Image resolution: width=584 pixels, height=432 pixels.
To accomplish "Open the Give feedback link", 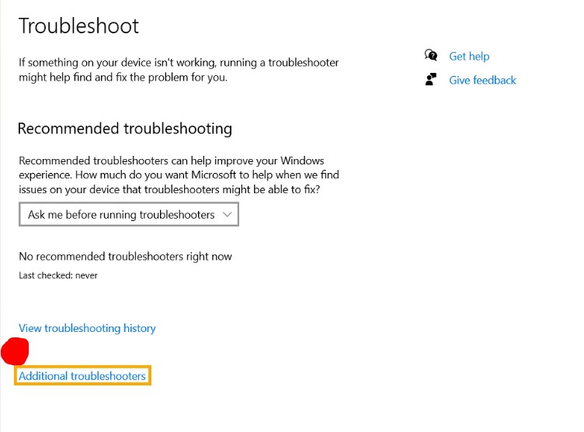I will [482, 80].
